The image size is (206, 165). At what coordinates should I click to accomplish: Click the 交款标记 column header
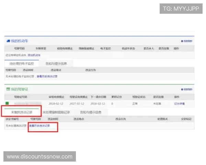coord(186,119)
